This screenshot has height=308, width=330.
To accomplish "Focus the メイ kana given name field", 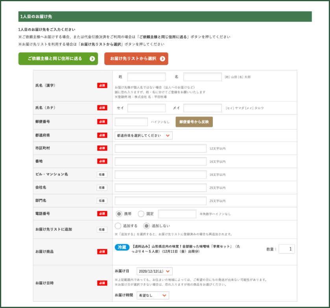I will (x=203, y=108).
